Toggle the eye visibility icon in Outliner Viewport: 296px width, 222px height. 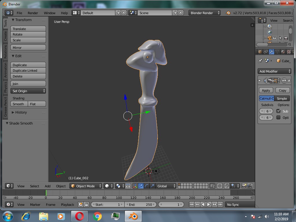pos(274,38)
